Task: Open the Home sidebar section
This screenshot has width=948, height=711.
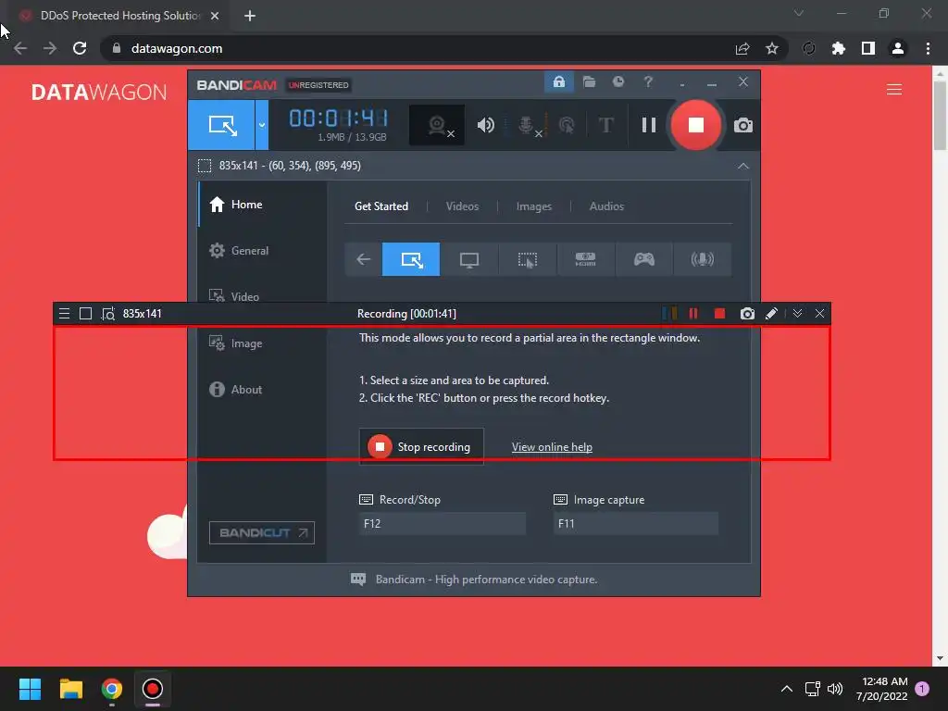Action: [x=262, y=205]
